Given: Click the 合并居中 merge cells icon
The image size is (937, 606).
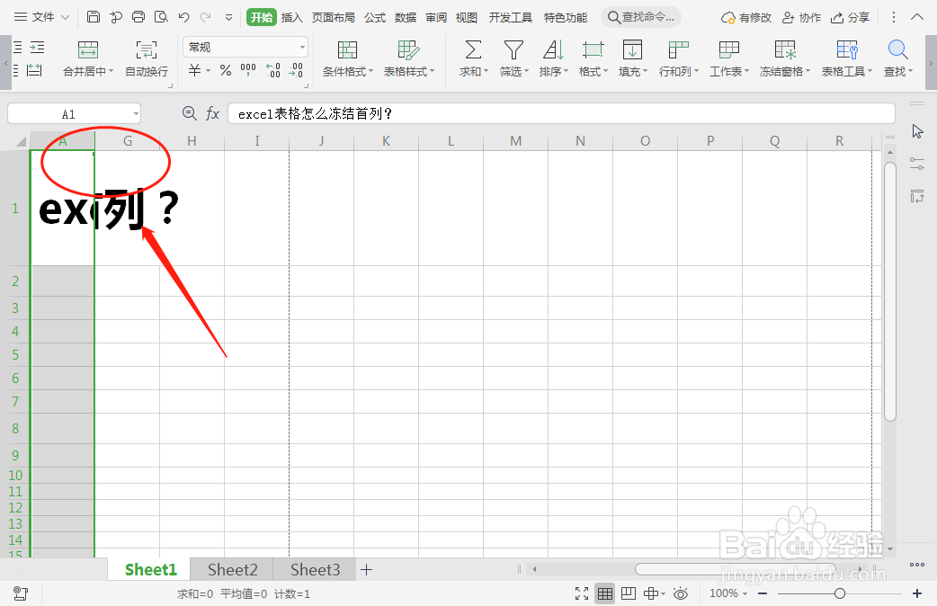Looking at the screenshot, I should 88,49.
